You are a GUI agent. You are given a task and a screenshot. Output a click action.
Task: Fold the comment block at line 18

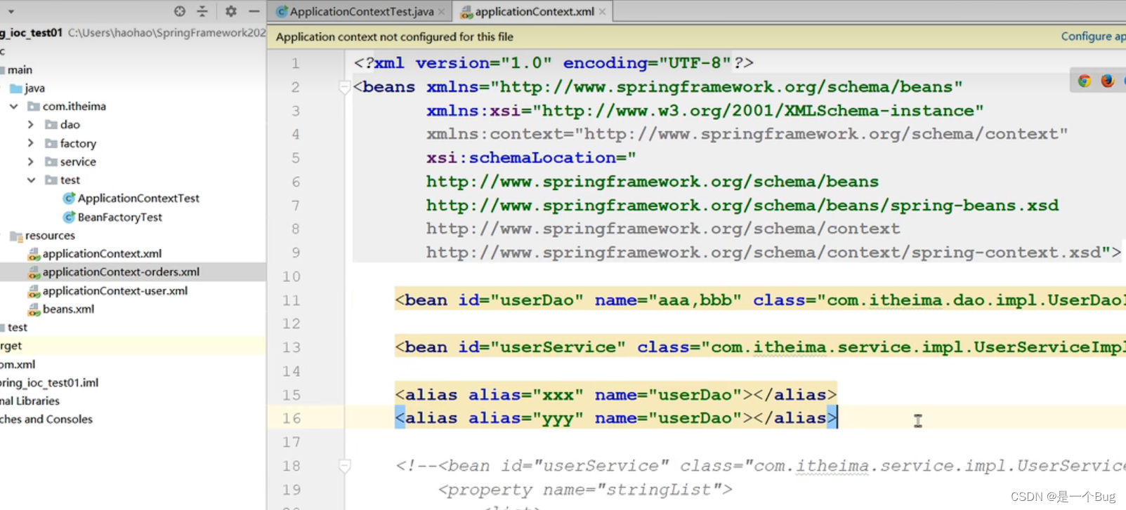pyautogui.click(x=344, y=466)
